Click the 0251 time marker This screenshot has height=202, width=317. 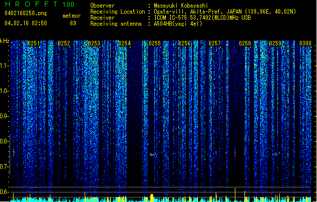(34, 43)
